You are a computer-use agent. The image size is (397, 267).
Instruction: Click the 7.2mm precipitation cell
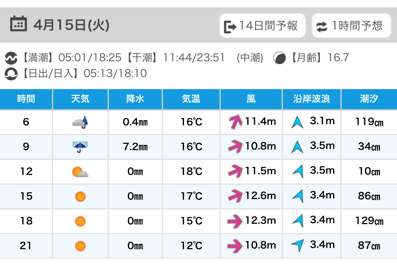point(135,147)
